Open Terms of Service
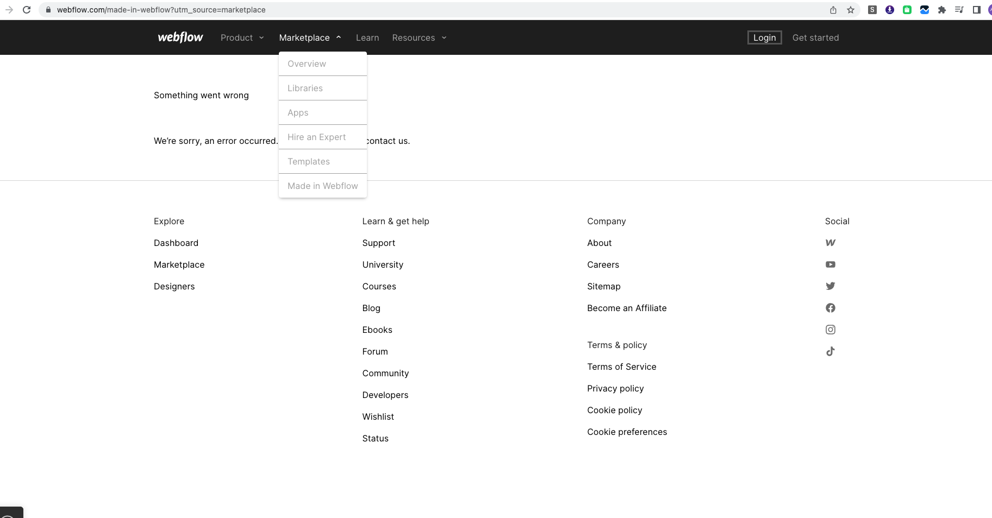 [x=622, y=367]
